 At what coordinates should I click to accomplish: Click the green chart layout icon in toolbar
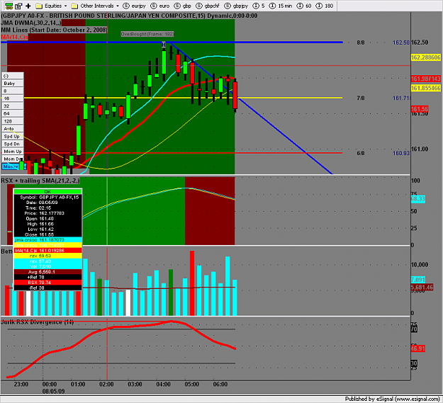click(9, 6)
